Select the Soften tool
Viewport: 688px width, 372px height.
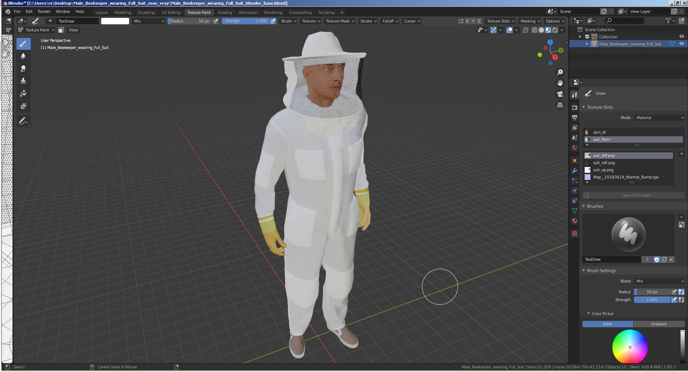pos(23,56)
